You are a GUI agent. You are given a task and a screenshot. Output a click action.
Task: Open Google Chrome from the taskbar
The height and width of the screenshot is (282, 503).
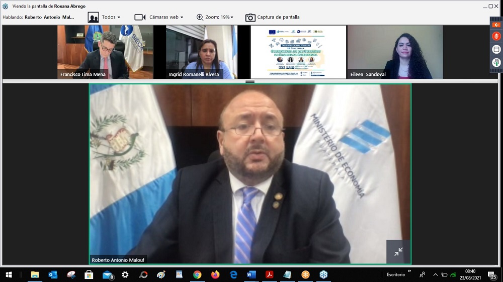197,274
